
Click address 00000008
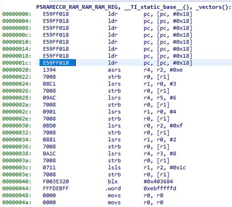(x=17, y=28)
